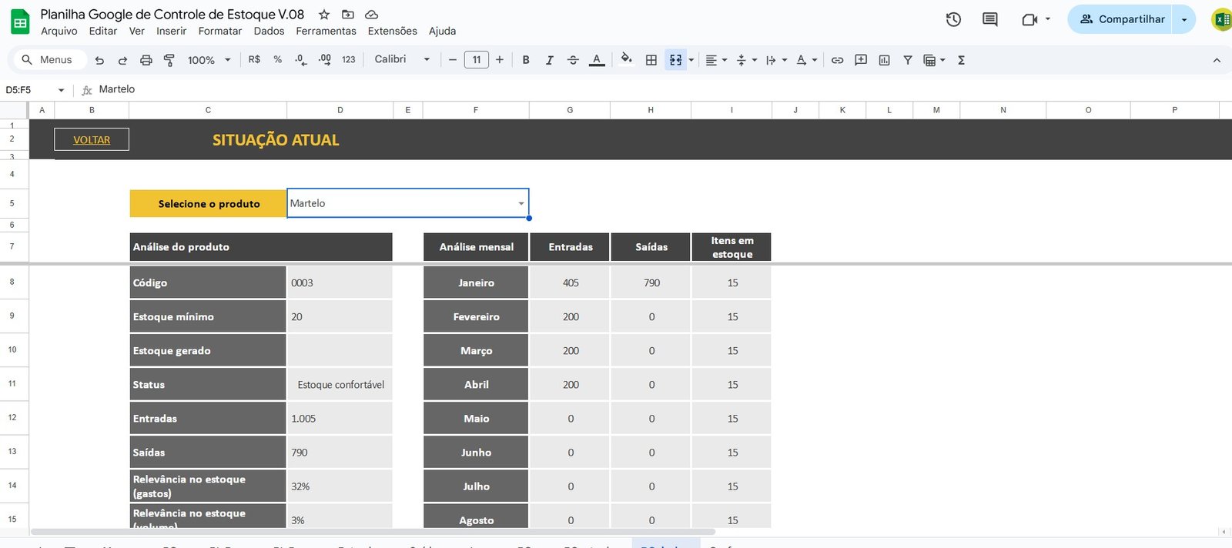The width and height of the screenshot is (1232, 548).
Task: Open the text wrapping dropdown
Action: (776, 60)
